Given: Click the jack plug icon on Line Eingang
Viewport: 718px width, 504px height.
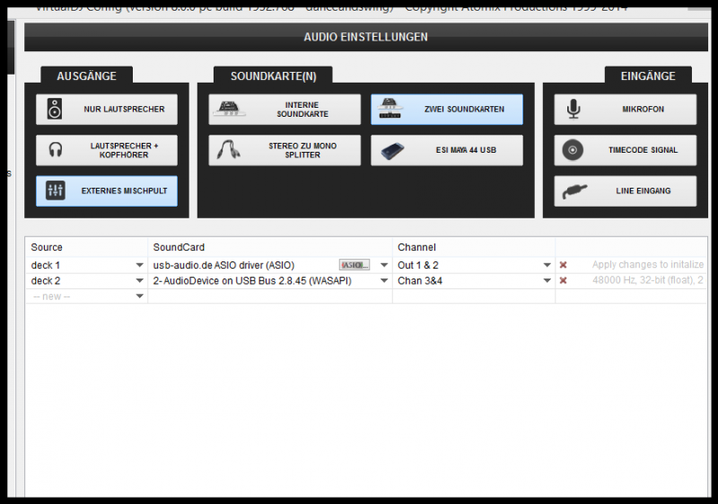Looking at the screenshot, I should 574,191.
